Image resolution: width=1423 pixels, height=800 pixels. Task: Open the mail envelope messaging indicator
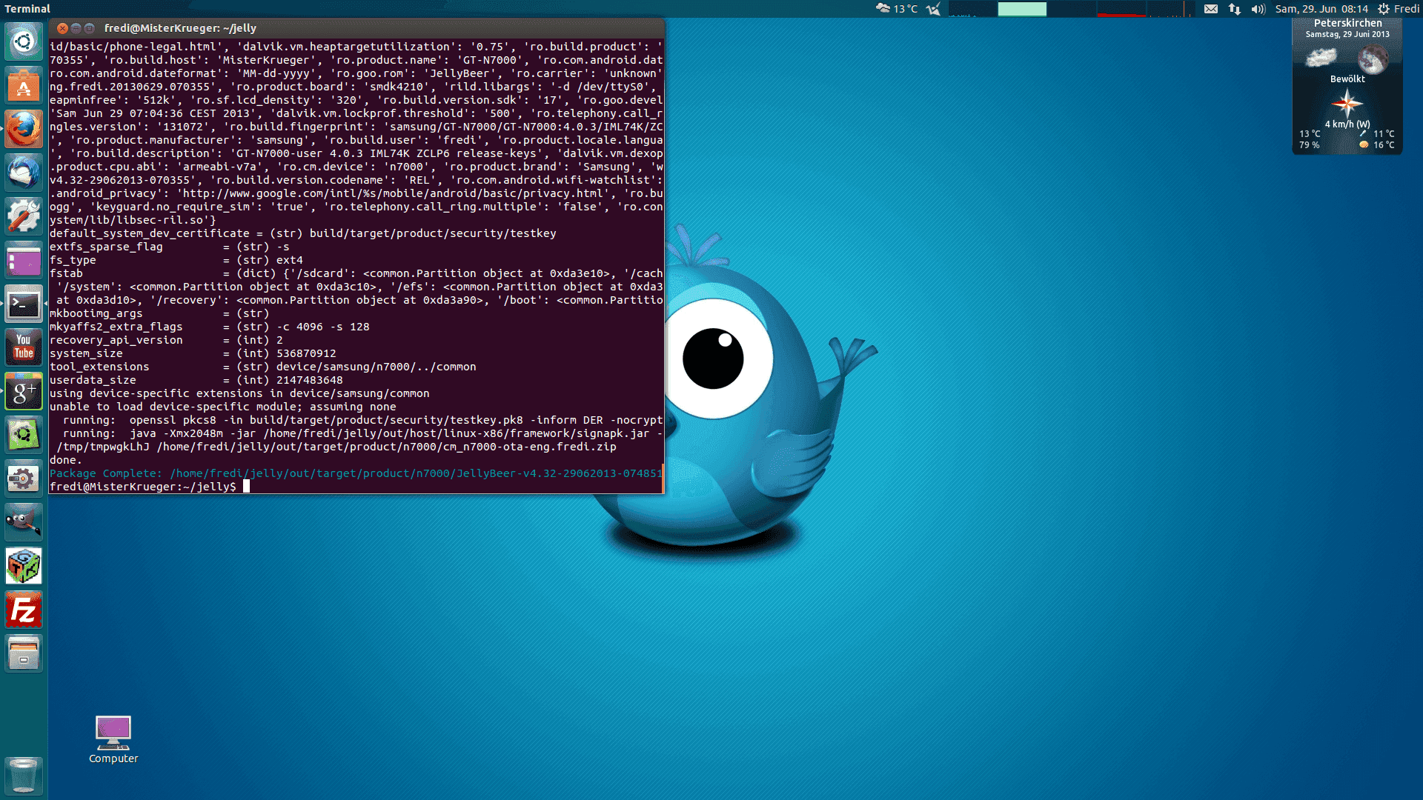pos(1210,9)
